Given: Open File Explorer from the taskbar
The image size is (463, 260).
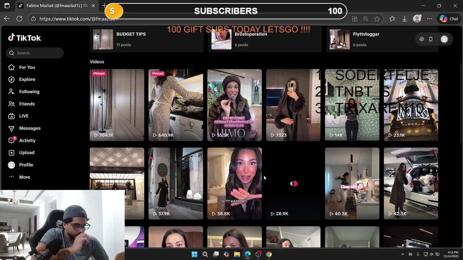Looking at the screenshot, I should click(237, 254).
